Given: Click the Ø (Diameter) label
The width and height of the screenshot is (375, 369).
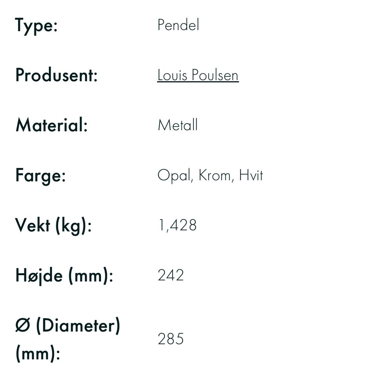Looking at the screenshot, I should click(68, 326).
